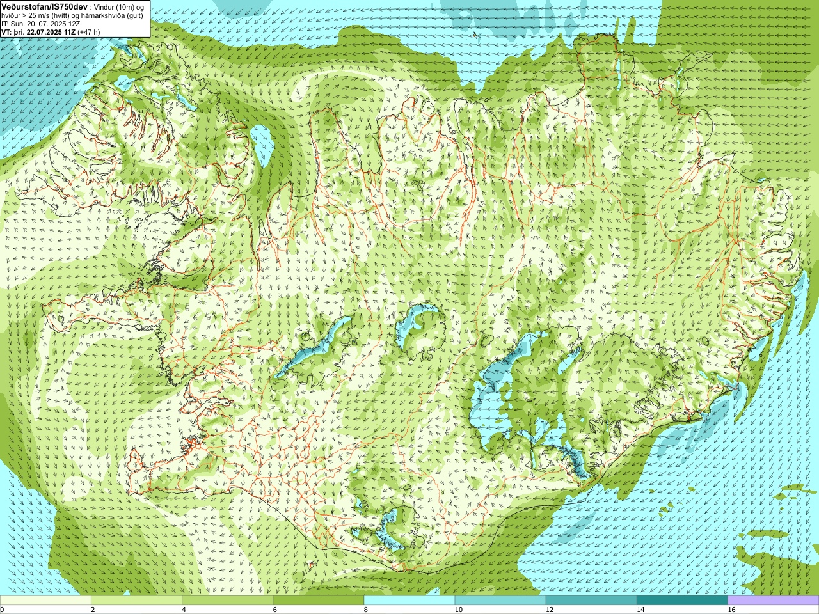Select the light cyan 8–10 m/s legend swatch

click(x=409, y=601)
